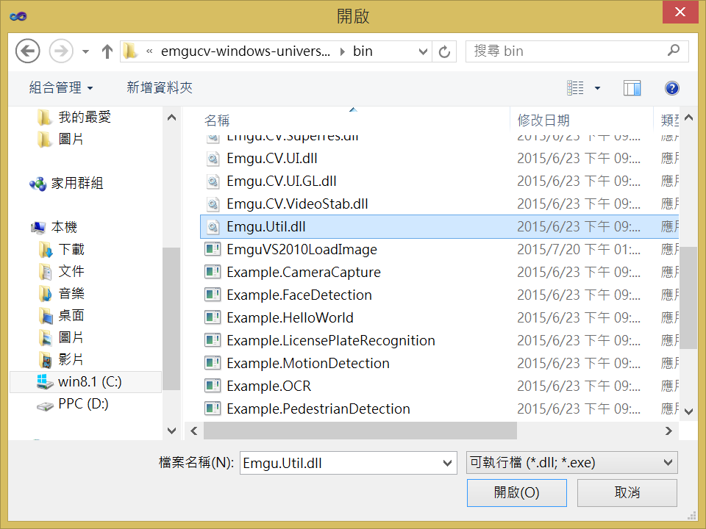Select 本機 in navigation tree
This screenshot has height=529, width=706.
click(64, 227)
